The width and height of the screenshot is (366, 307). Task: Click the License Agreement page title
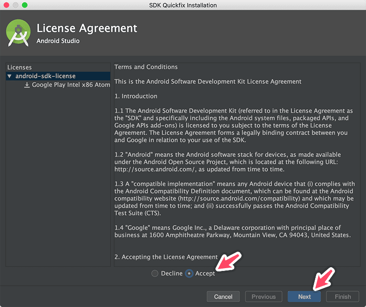tap(87, 28)
